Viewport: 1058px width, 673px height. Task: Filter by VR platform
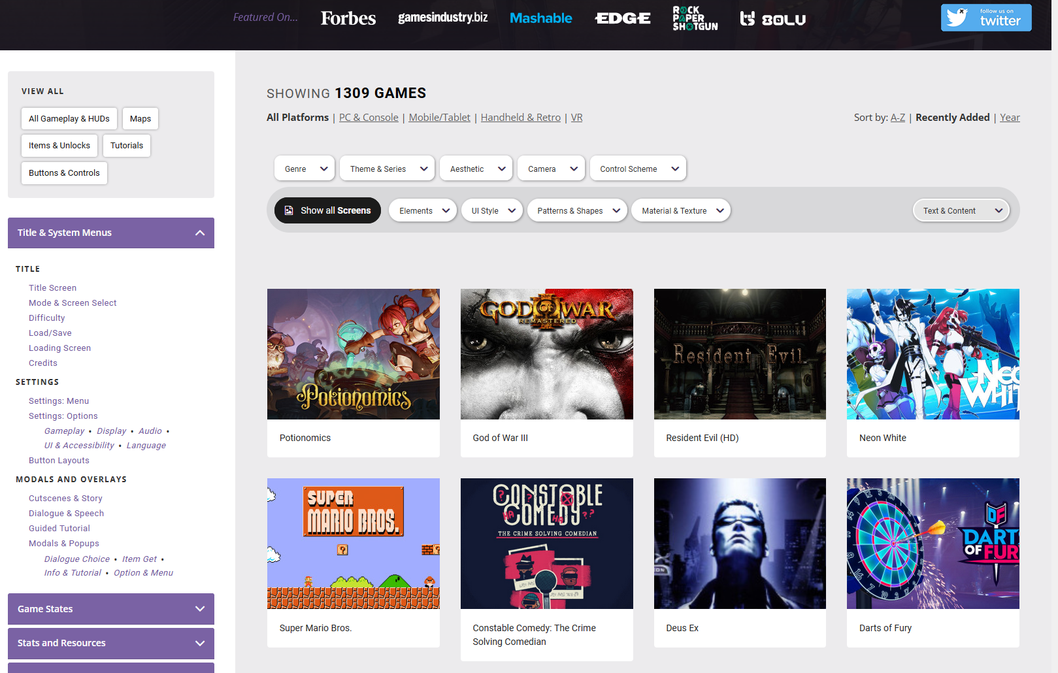coord(576,118)
